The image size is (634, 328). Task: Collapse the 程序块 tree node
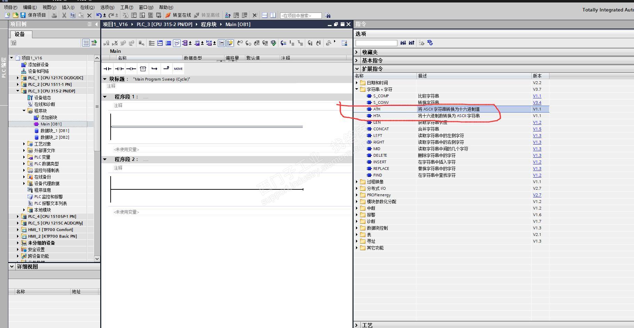[x=24, y=111]
